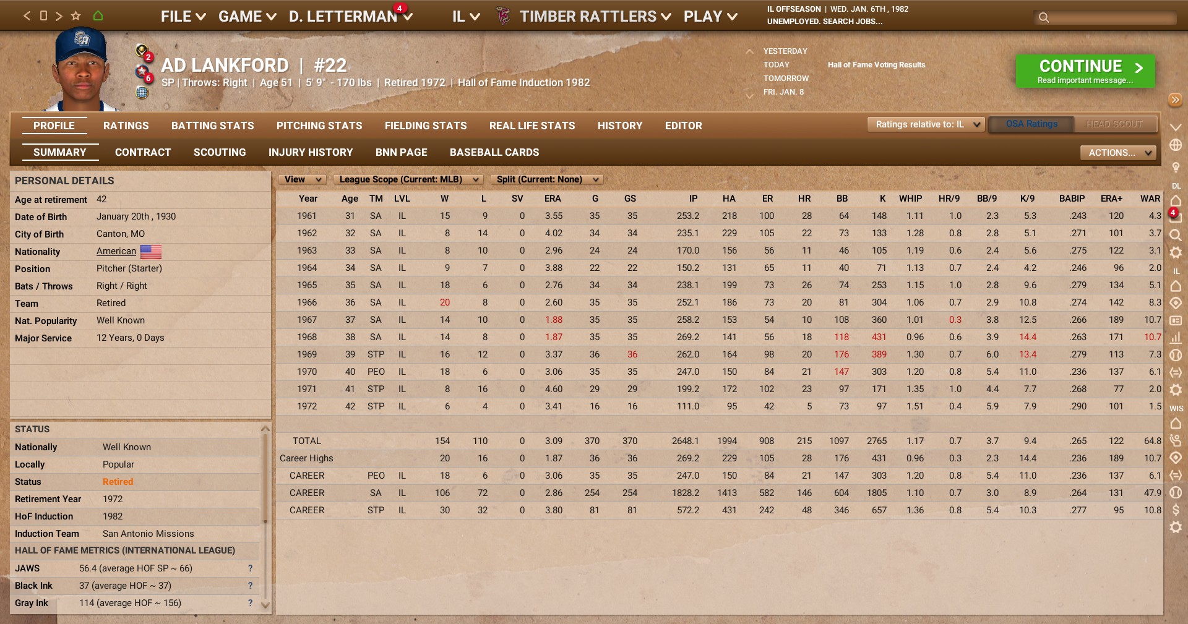This screenshot has width=1188, height=624.
Task: Open the red notification badge in right sidebar
Action: (x=1174, y=213)
